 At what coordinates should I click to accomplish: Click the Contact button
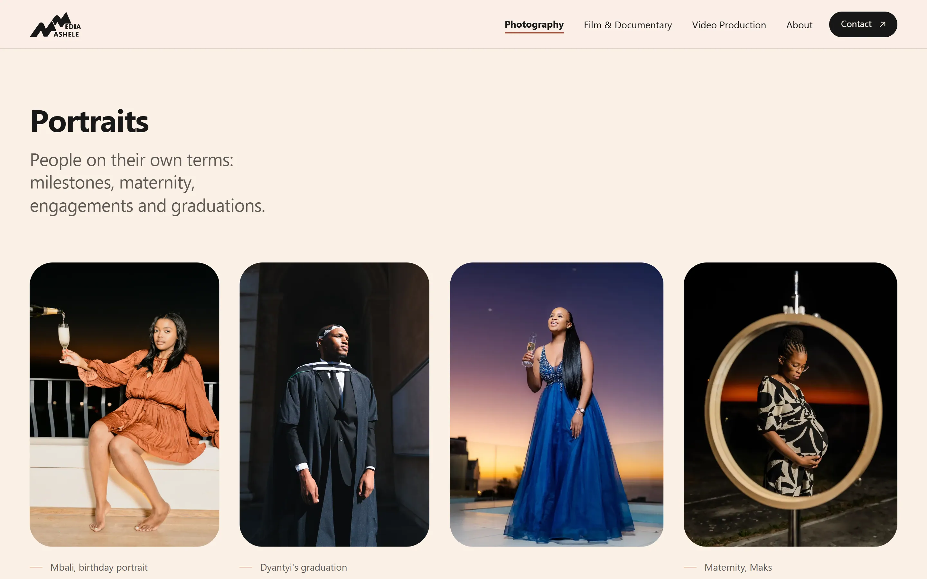tap(863, 24)
